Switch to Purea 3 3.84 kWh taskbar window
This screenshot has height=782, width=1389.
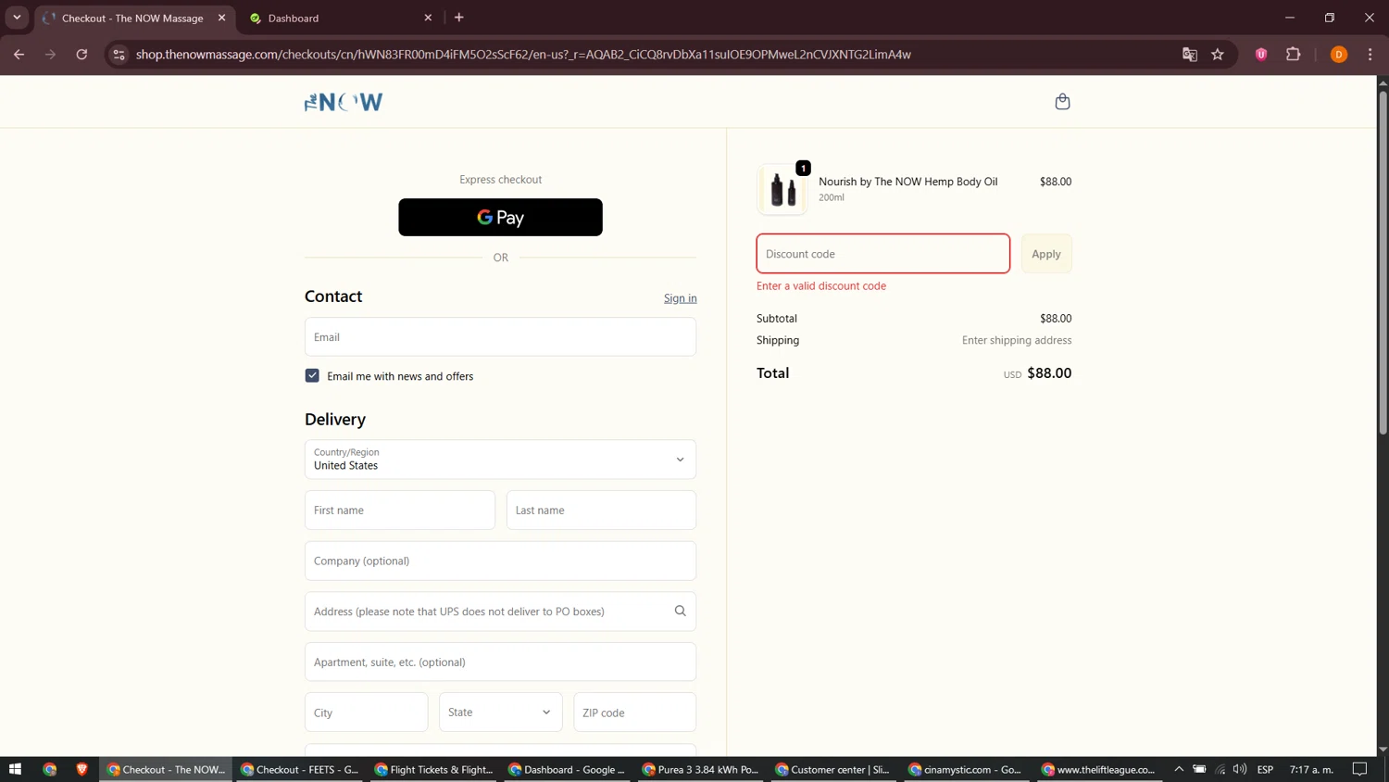tap(701, 769)
